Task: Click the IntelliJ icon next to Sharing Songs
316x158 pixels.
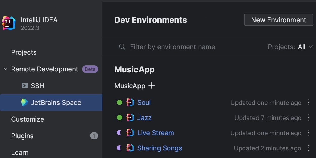Action: pos(130,148)
